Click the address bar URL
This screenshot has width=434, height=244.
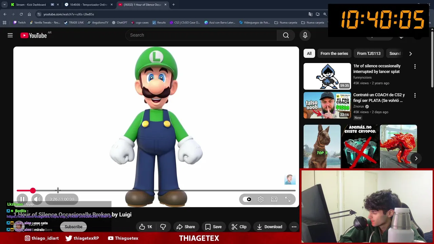pos(68,14)
